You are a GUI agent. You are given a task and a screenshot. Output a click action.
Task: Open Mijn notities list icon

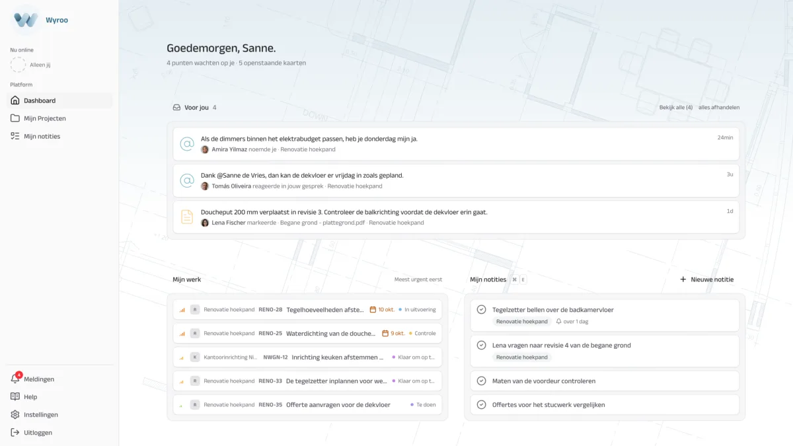point(15,136)
